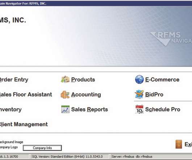Click the E-Commerce text label
The height and width of the screenshot is (160, 192).
point(162,80)
